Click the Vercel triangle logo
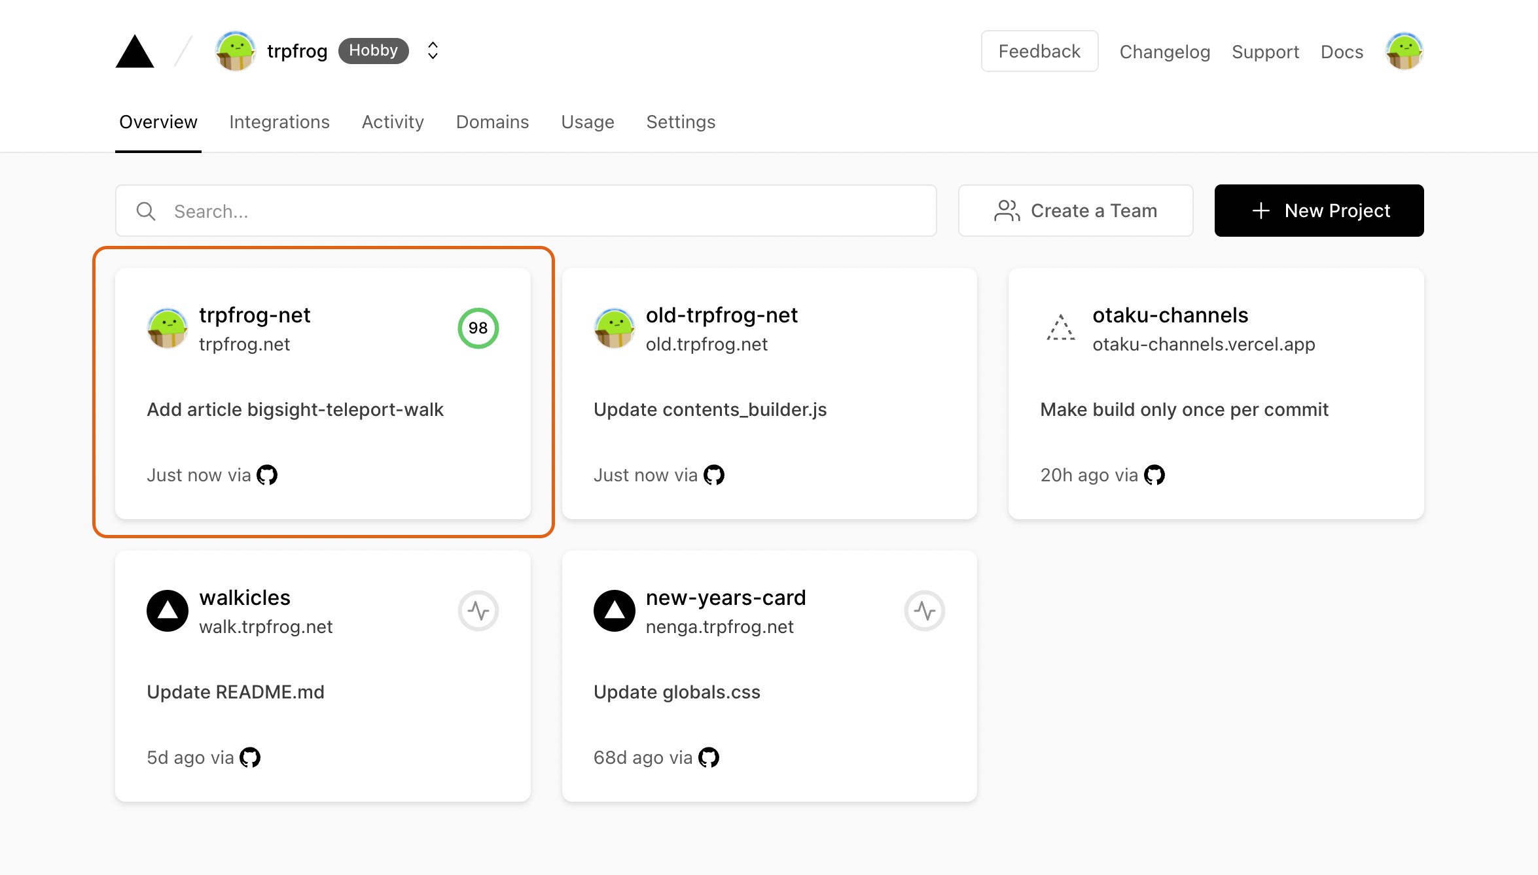This screenshot has height=875, width=1538. [135, 52]
